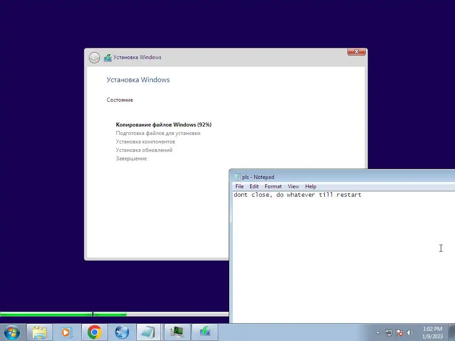Open the Edit menu in Notepad
The image size is (455, 341).
(x=254, y=186)
